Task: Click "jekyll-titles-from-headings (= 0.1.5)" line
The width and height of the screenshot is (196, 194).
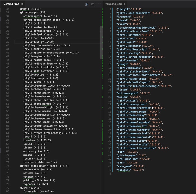Action: [x=50, y=133]
